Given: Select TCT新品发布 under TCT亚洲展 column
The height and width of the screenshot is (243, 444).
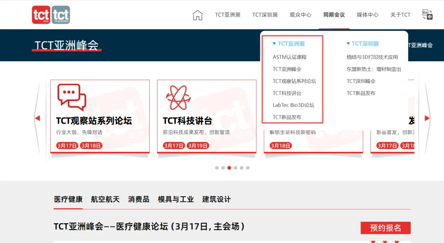Looking at the screenshot, I should [287, 117].
